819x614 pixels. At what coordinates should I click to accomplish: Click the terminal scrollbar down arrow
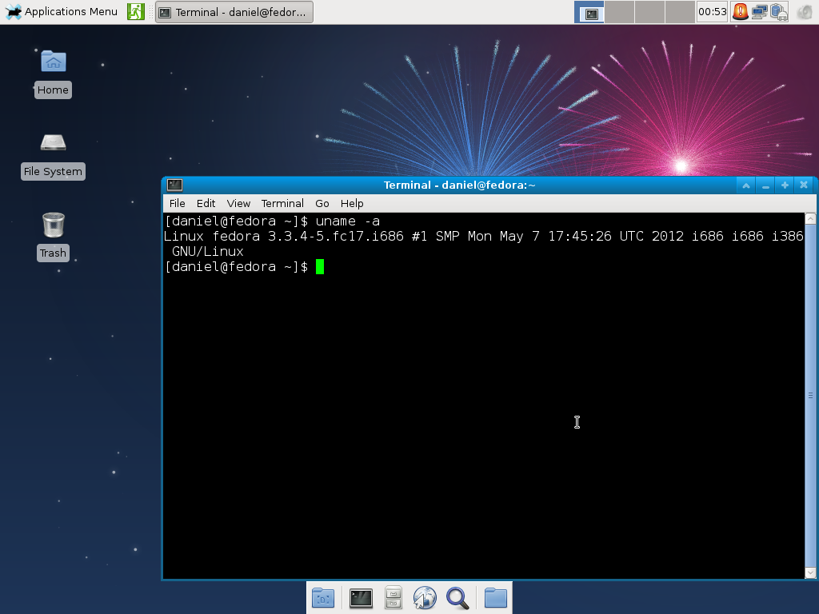click(x=811, y=572)
